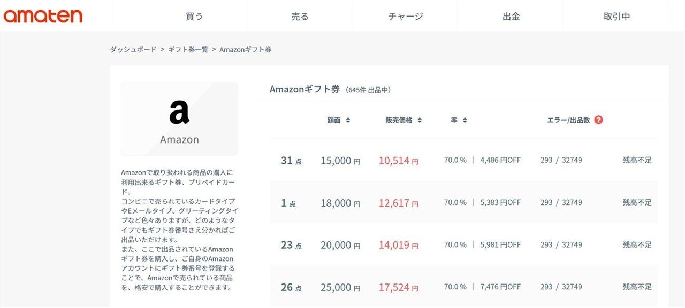Go to the チャージ page
The height and width of the screenshot is (308, 685).
coord(405,16)
